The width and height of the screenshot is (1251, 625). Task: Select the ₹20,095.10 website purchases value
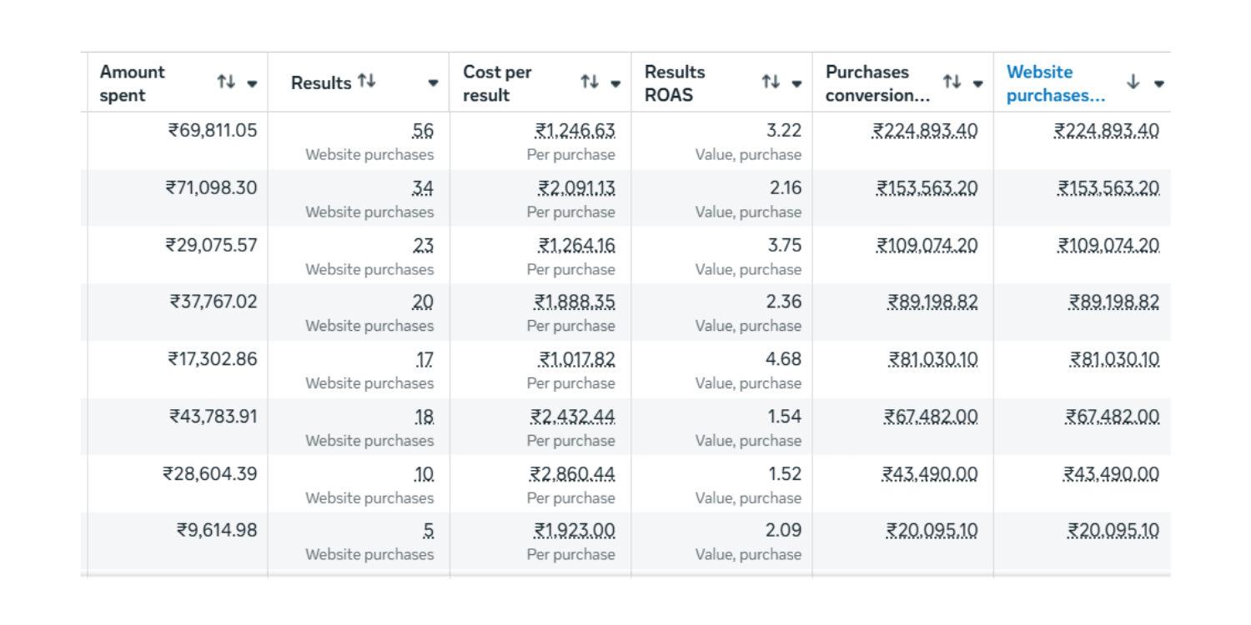point(1113,531)
